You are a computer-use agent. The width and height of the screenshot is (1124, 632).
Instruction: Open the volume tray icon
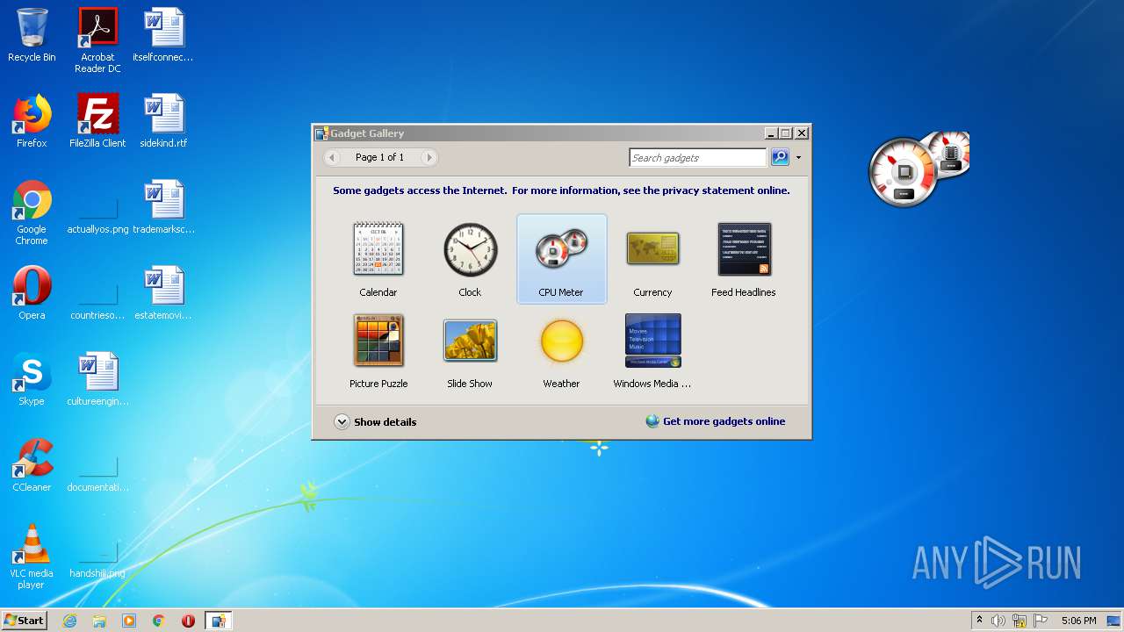pos(998,621)
